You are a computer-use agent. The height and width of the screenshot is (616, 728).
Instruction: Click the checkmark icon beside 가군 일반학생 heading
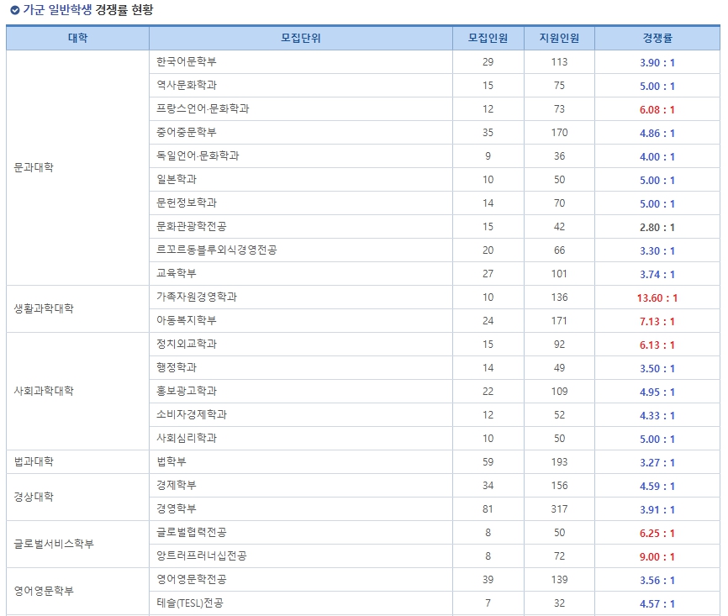(15, 10)
